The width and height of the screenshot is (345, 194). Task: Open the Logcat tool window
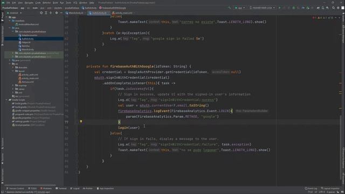pyautogui.click(x=75, y=189)
